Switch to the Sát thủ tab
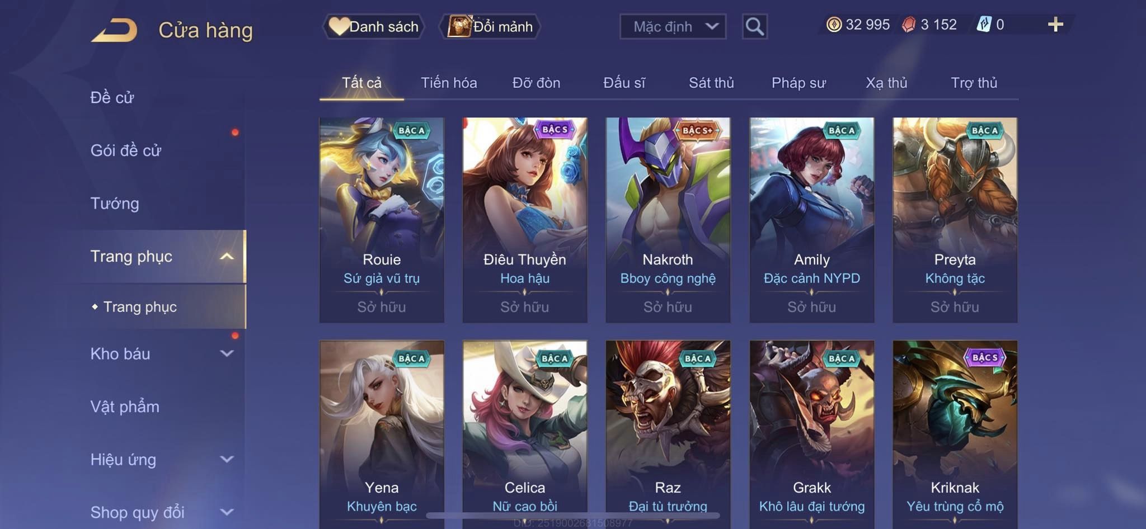The image size is (1146, 529). (x=711, y=83)
